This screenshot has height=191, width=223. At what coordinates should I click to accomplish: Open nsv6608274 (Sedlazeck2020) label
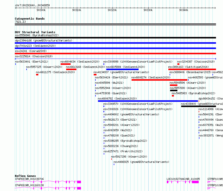point(151,77)
